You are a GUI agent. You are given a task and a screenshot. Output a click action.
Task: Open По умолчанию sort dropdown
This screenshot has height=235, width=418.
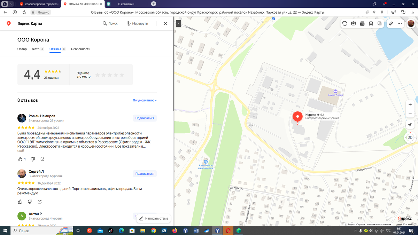[145, 100]
